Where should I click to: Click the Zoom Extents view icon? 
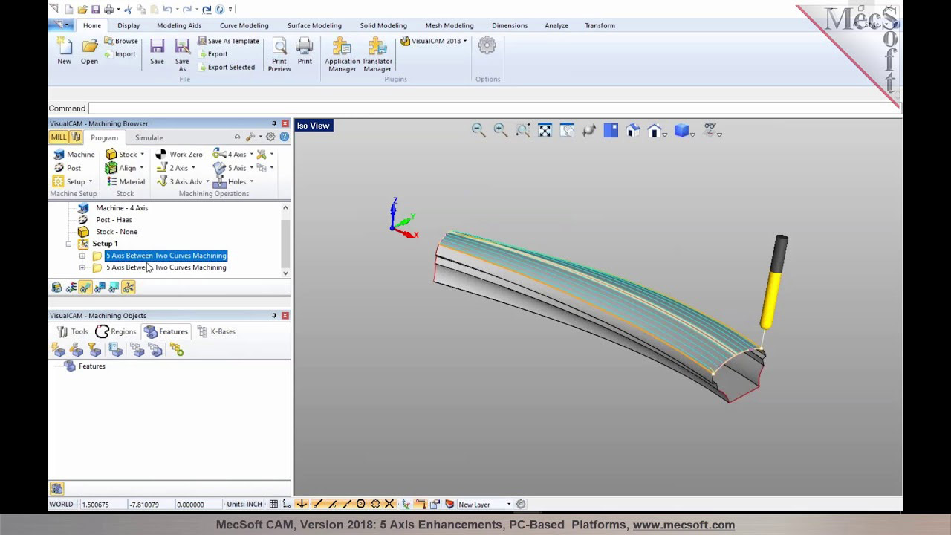click(x=545, y=131)
